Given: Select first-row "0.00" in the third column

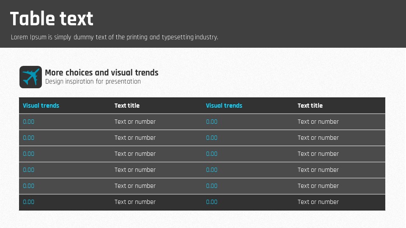Looking at the screenshot, I should (212, 122).
